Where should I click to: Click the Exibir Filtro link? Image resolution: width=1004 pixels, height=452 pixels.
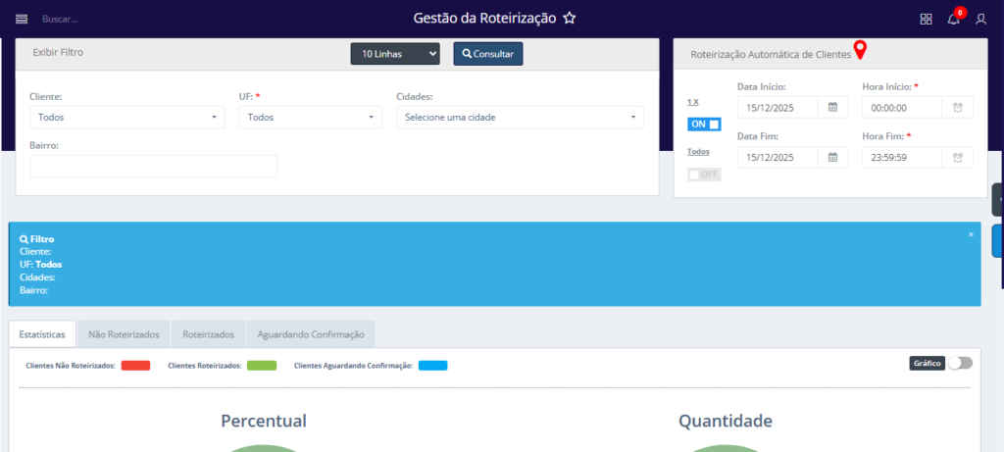(x=58, y=53)
